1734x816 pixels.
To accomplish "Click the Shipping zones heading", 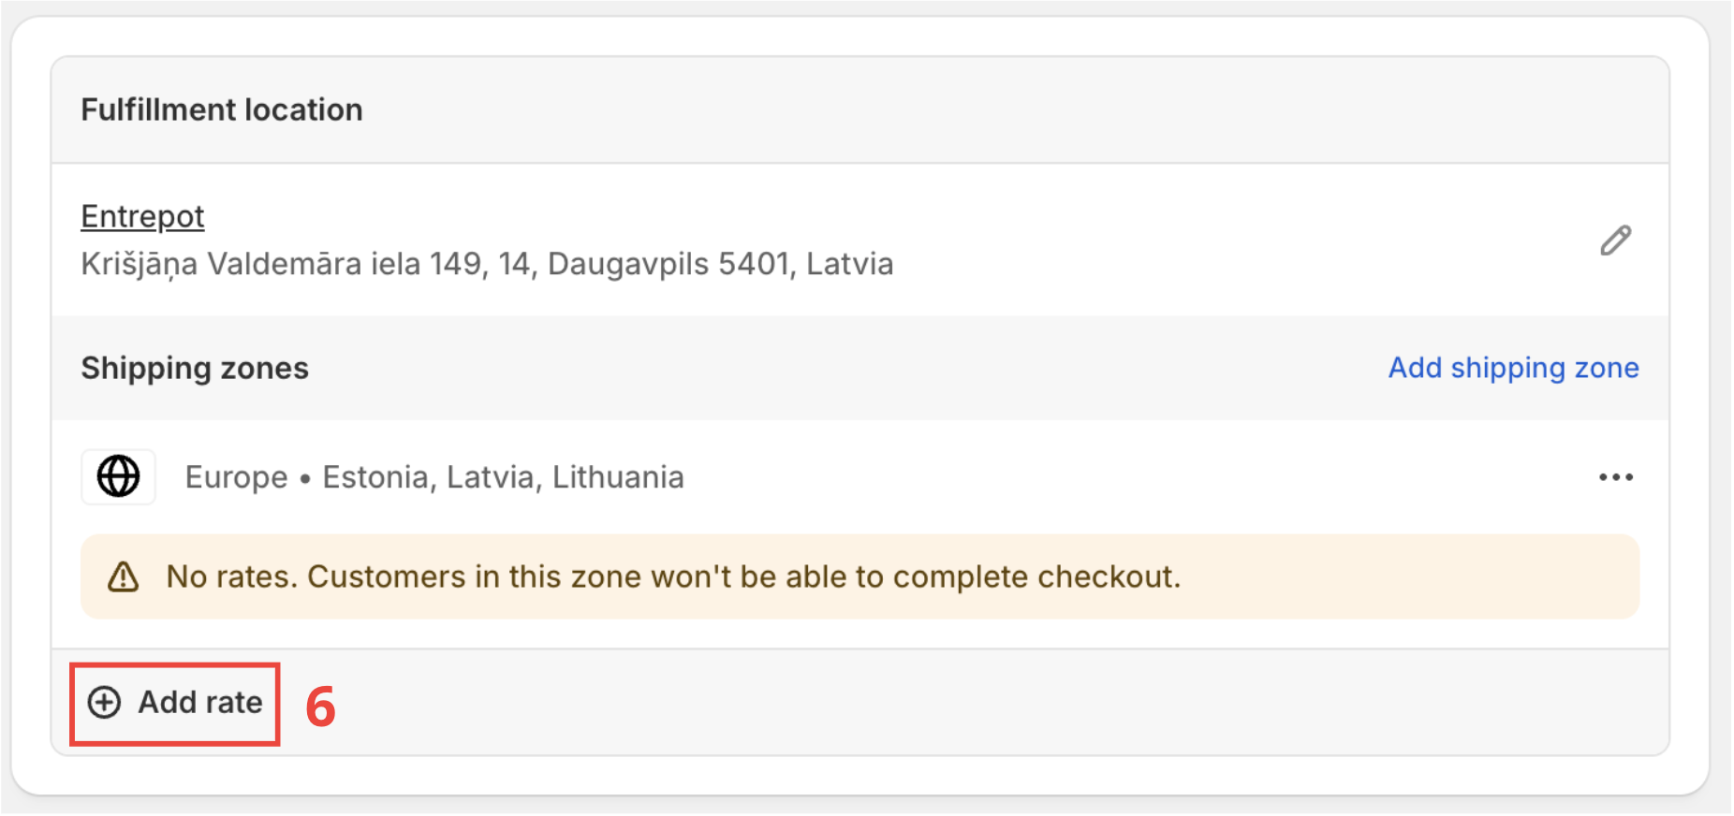I will point(195,369).
